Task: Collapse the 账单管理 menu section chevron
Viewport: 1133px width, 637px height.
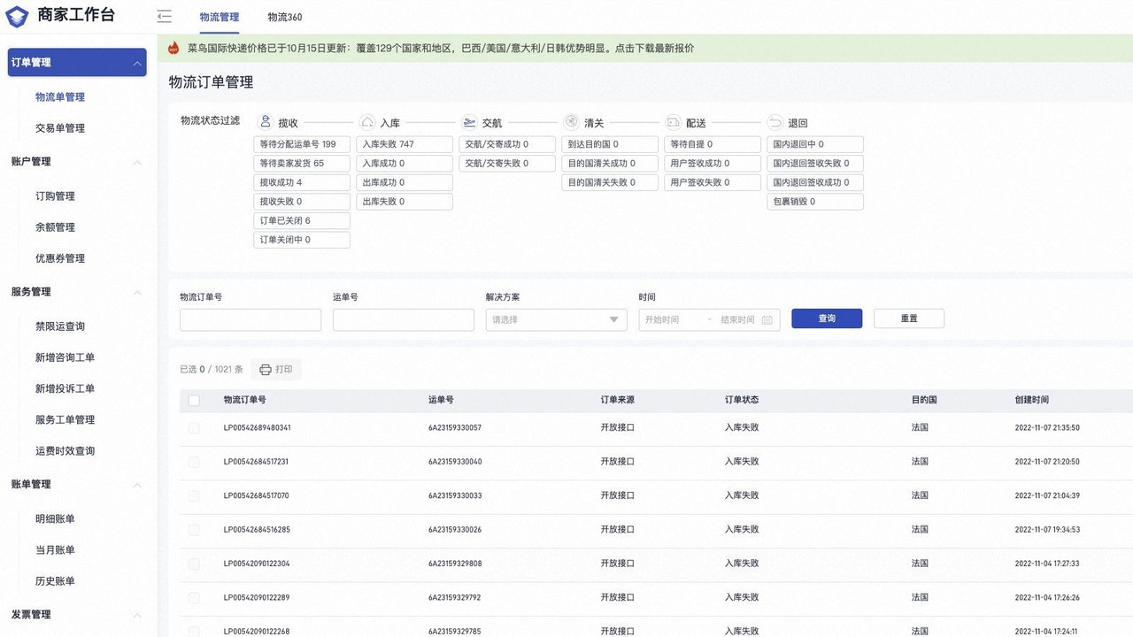Action: (136, 485)
